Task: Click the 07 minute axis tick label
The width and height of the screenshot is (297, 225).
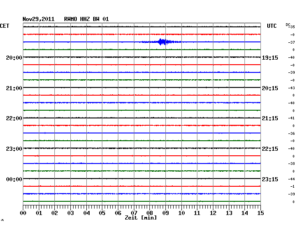Action: [x=134, y=213]
